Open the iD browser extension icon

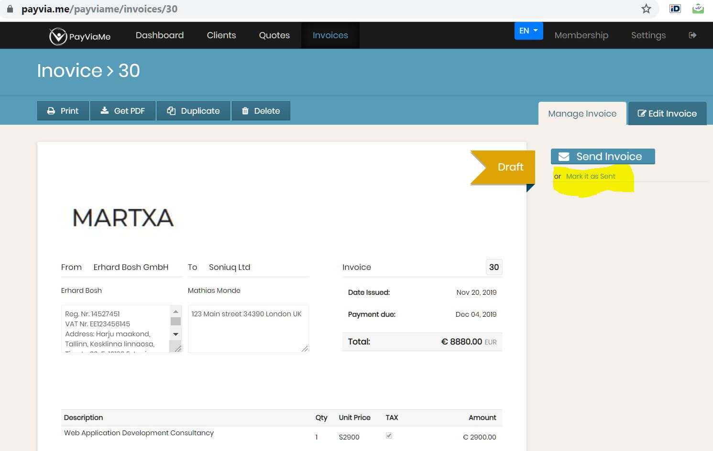coord(675,9)
